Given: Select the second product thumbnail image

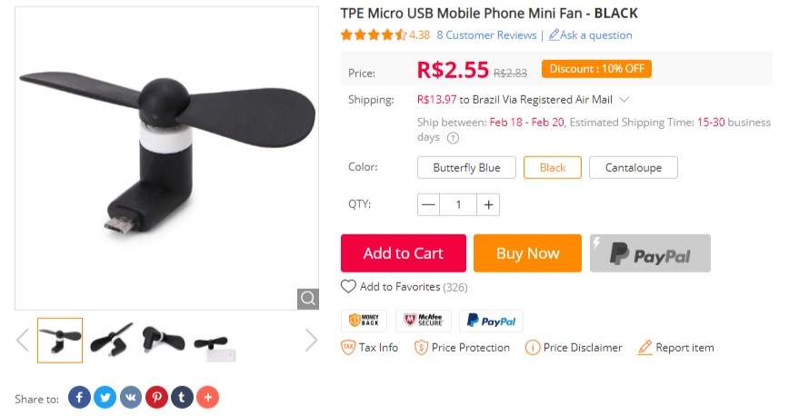Looking at the screenshot, I should point(112,340).
